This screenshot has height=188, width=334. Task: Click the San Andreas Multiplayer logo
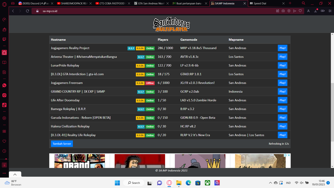[171, 25]
